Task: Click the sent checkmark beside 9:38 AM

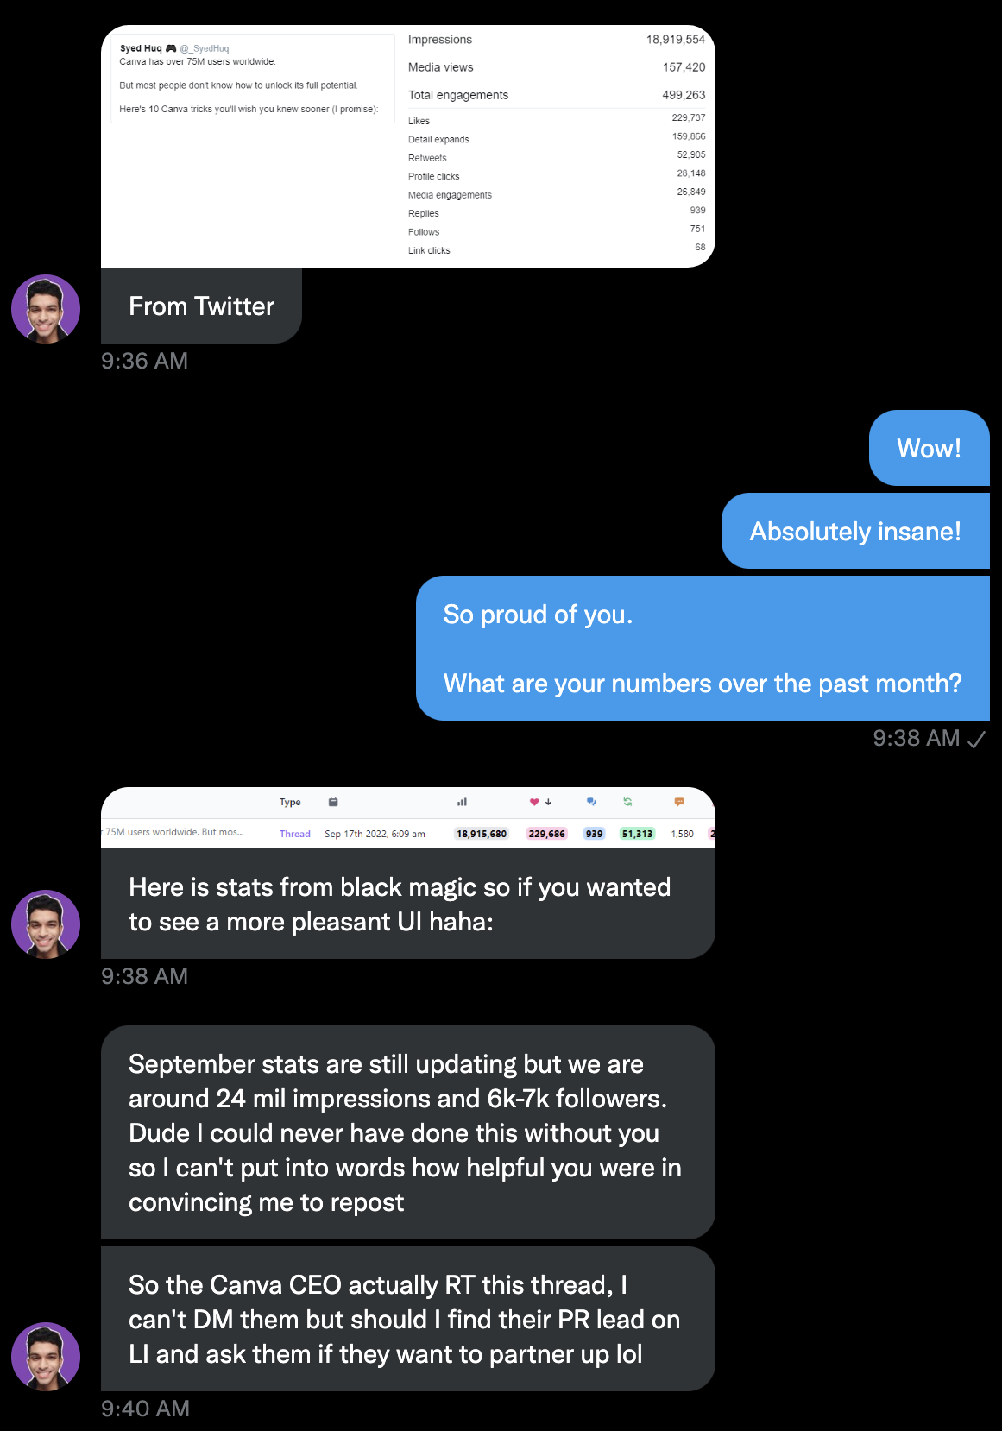Action: click(x=977, y=739)
